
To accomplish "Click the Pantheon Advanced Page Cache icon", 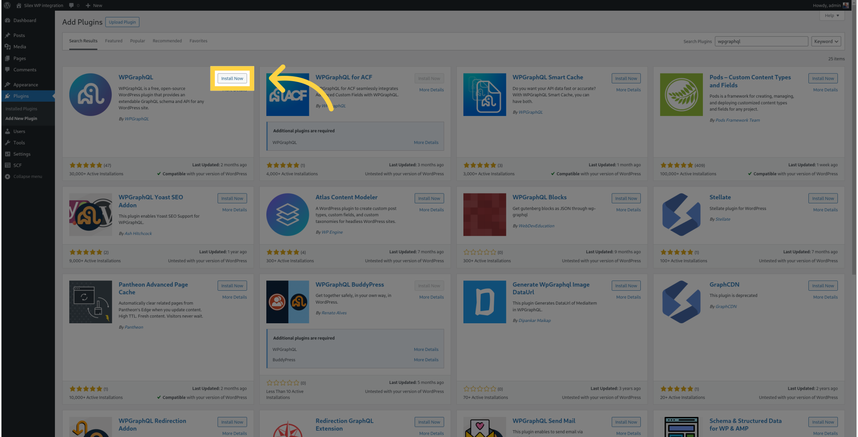I will [90, 302].
